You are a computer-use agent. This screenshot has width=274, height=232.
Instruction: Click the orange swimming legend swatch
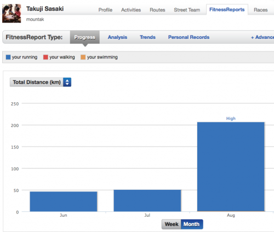pyautogui.click(x=83, y=57)
